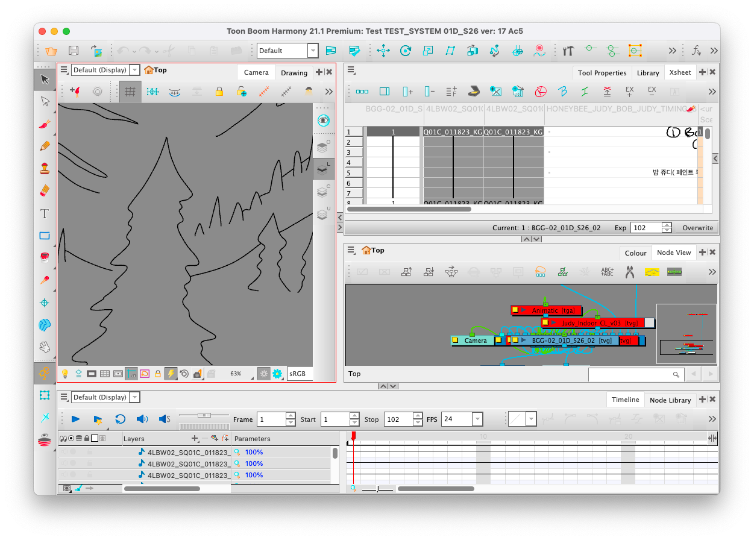
Task: Click the Overwrite button in Xsheet
Action: tap(697, 228)
